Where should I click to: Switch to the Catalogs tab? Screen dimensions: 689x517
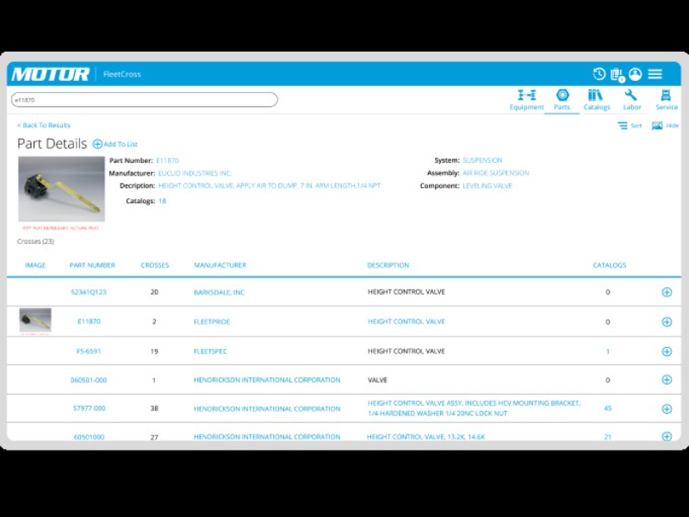click(x=596, y=100)
